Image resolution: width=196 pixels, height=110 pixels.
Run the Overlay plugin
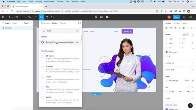point(77,42)
